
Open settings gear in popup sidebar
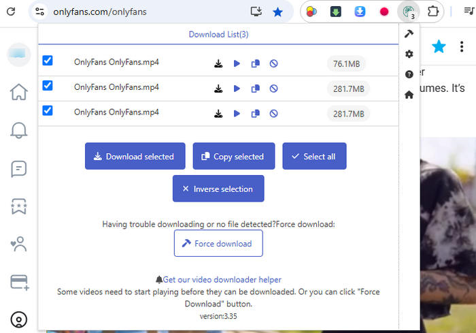409,54
